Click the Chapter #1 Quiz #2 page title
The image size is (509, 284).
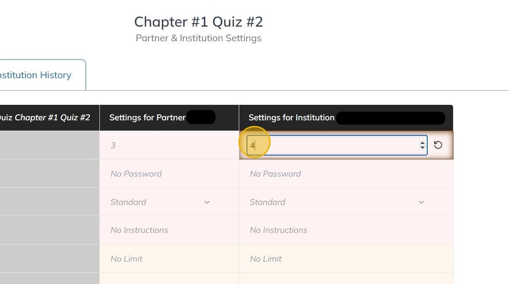click(199, 22)
